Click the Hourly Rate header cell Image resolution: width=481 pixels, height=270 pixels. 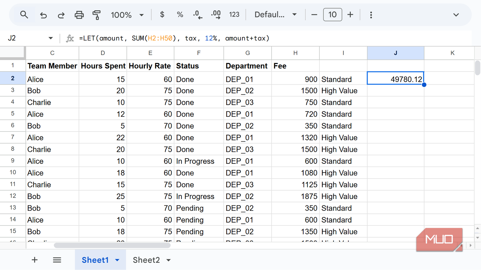coord(150,66)
